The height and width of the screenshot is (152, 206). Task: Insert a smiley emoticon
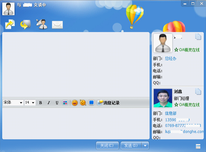point(75,103)
